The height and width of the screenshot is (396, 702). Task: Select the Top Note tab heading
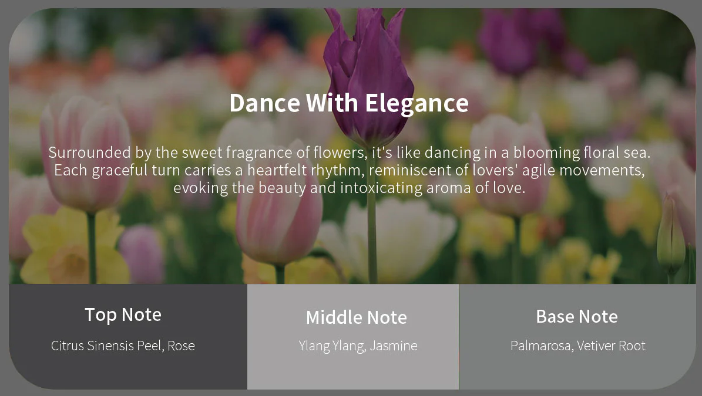pyautogui.click(x=123, y=314)
